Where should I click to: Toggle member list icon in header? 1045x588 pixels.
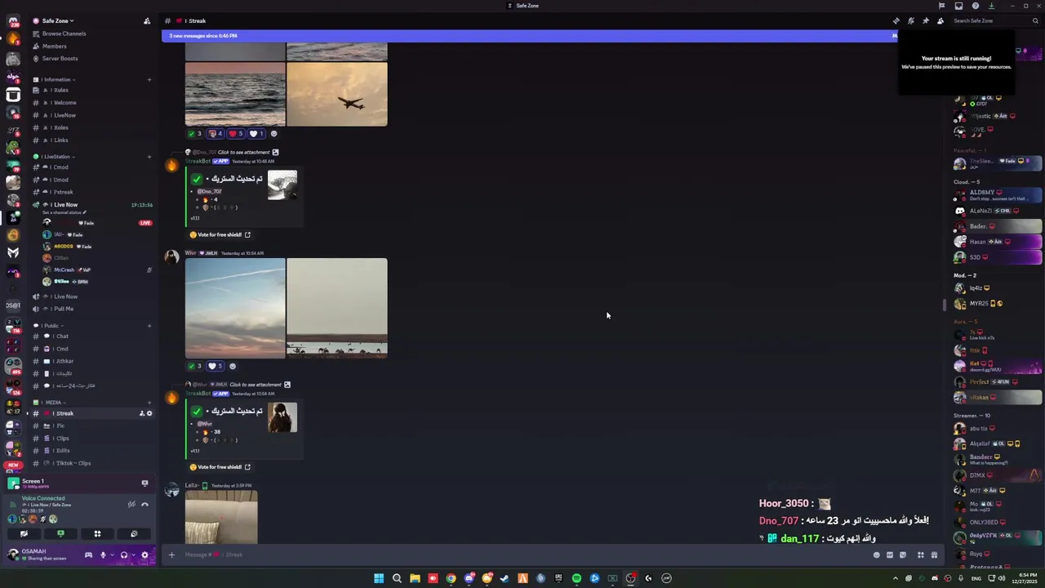[940, 20]
